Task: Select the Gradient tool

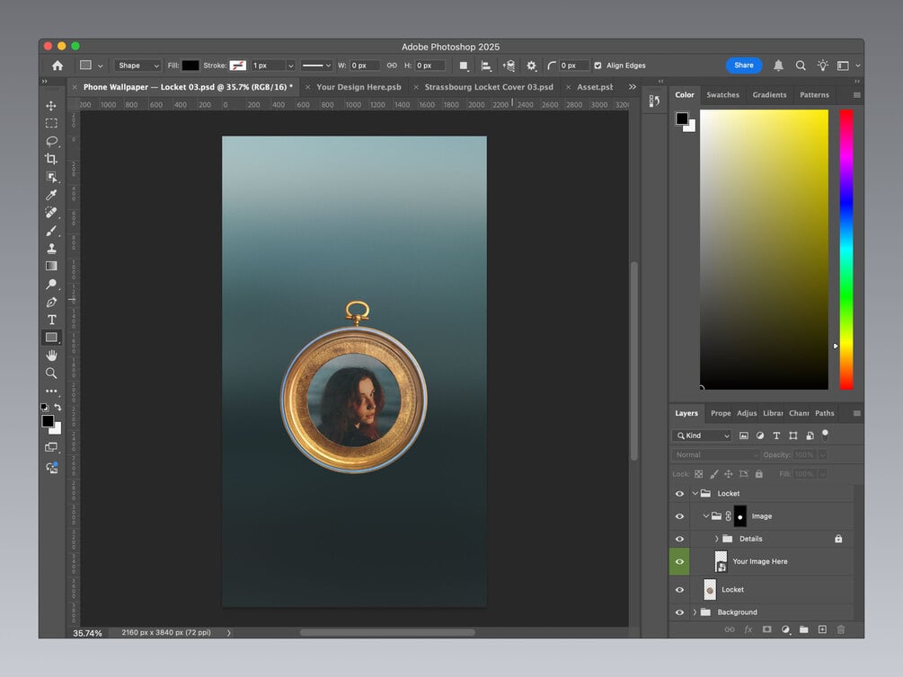Action: 51,266
